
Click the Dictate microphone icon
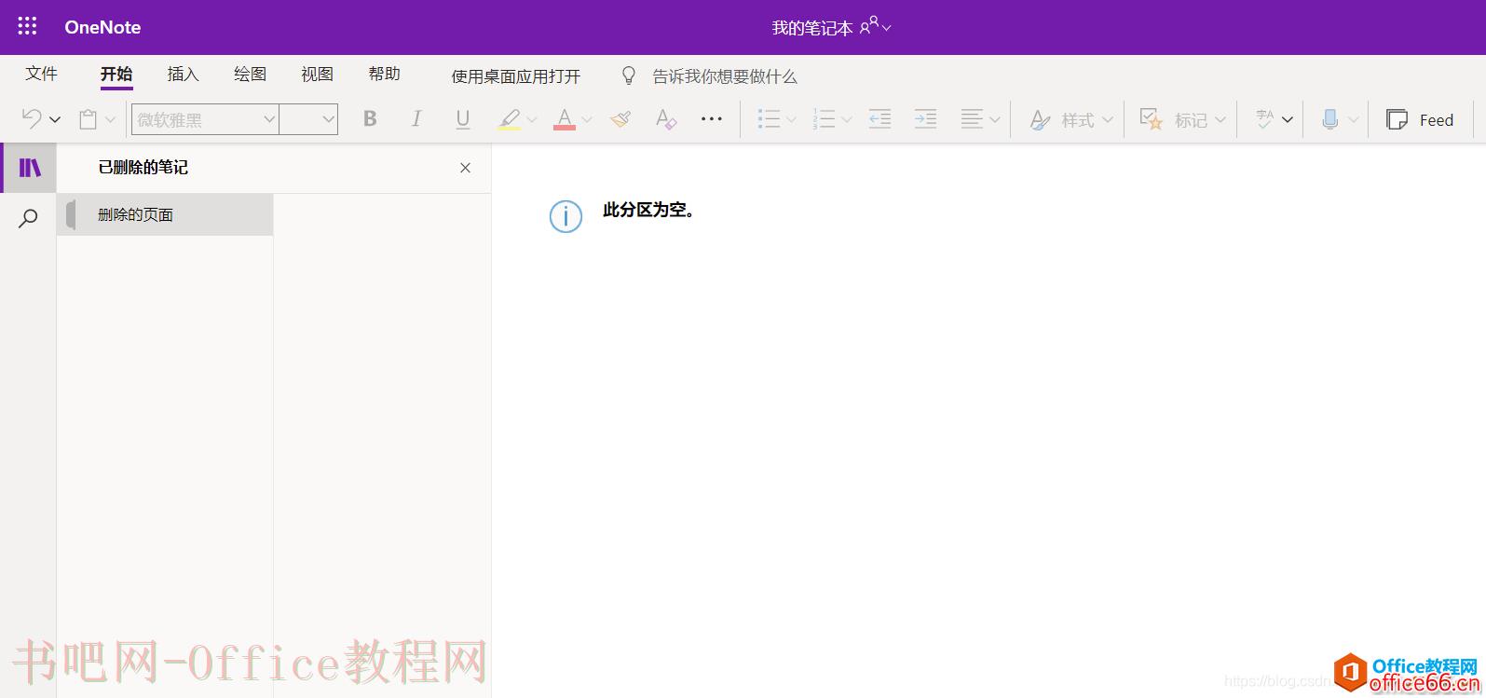(x=1330, y=119)
